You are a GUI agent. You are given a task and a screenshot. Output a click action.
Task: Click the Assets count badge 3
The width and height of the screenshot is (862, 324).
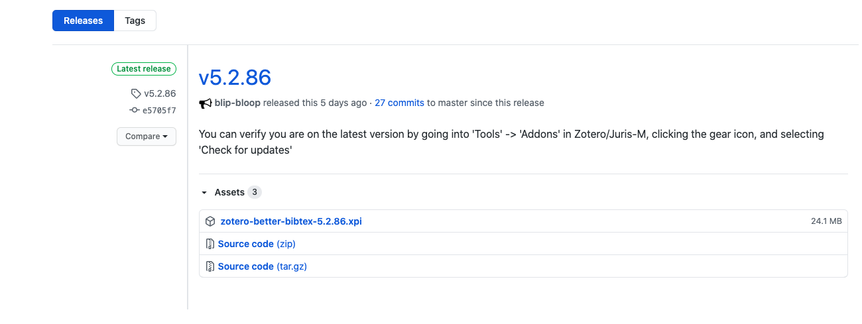pyautogui.click(x=255, y=192)
